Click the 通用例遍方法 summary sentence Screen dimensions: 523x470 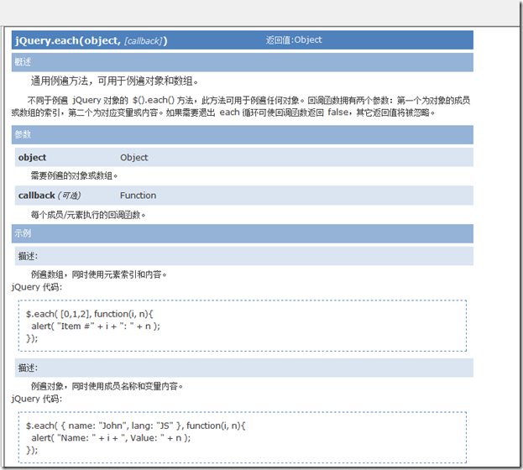click(114, 81)
